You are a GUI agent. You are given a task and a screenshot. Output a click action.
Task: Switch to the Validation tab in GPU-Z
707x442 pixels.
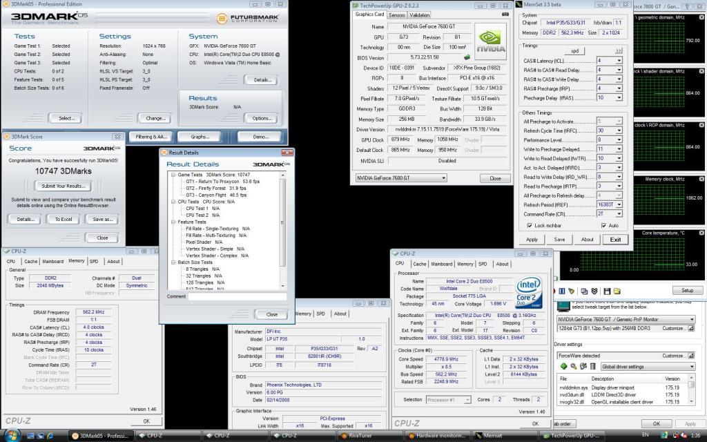tap(419, 15)
